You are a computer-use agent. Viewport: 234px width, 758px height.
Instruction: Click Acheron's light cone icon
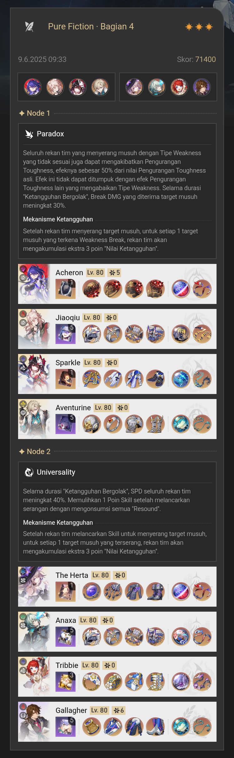[x=66, y=289]
